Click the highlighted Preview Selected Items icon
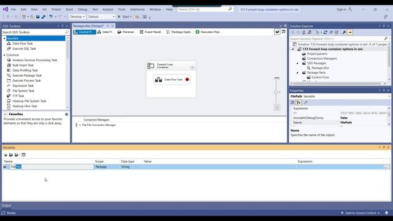This screenshot has height=221, width=393. point(349,33)
